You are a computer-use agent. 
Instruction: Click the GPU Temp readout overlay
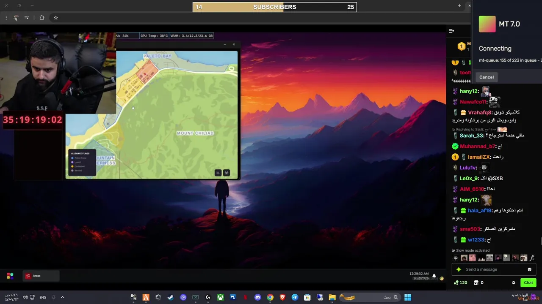tap(154, 36)
